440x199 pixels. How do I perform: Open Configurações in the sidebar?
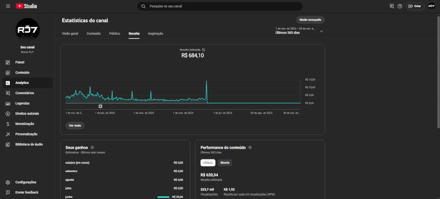click(28, 182)
